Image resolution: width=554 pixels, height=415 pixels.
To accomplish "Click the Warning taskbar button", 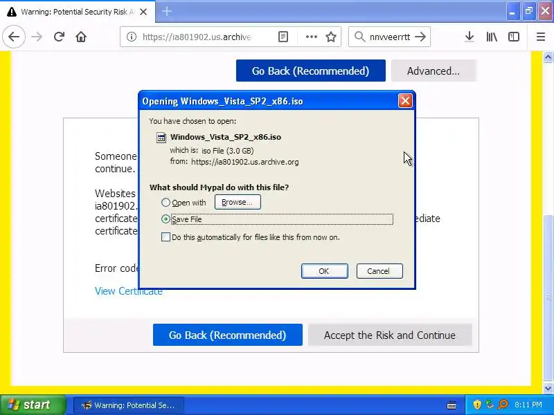I will 129,405.
